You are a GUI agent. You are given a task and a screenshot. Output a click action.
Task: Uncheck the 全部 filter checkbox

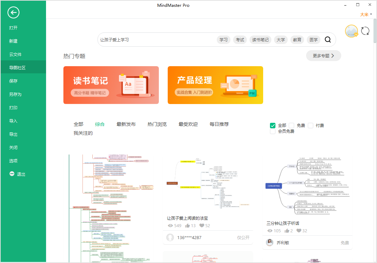tap(273, 126)
